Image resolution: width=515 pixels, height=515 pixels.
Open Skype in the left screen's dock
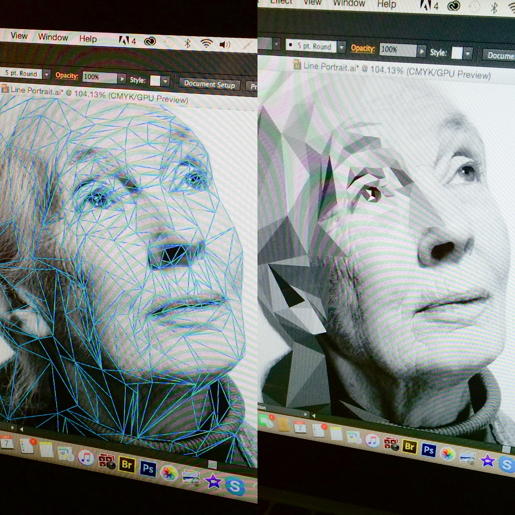(235, 485)
